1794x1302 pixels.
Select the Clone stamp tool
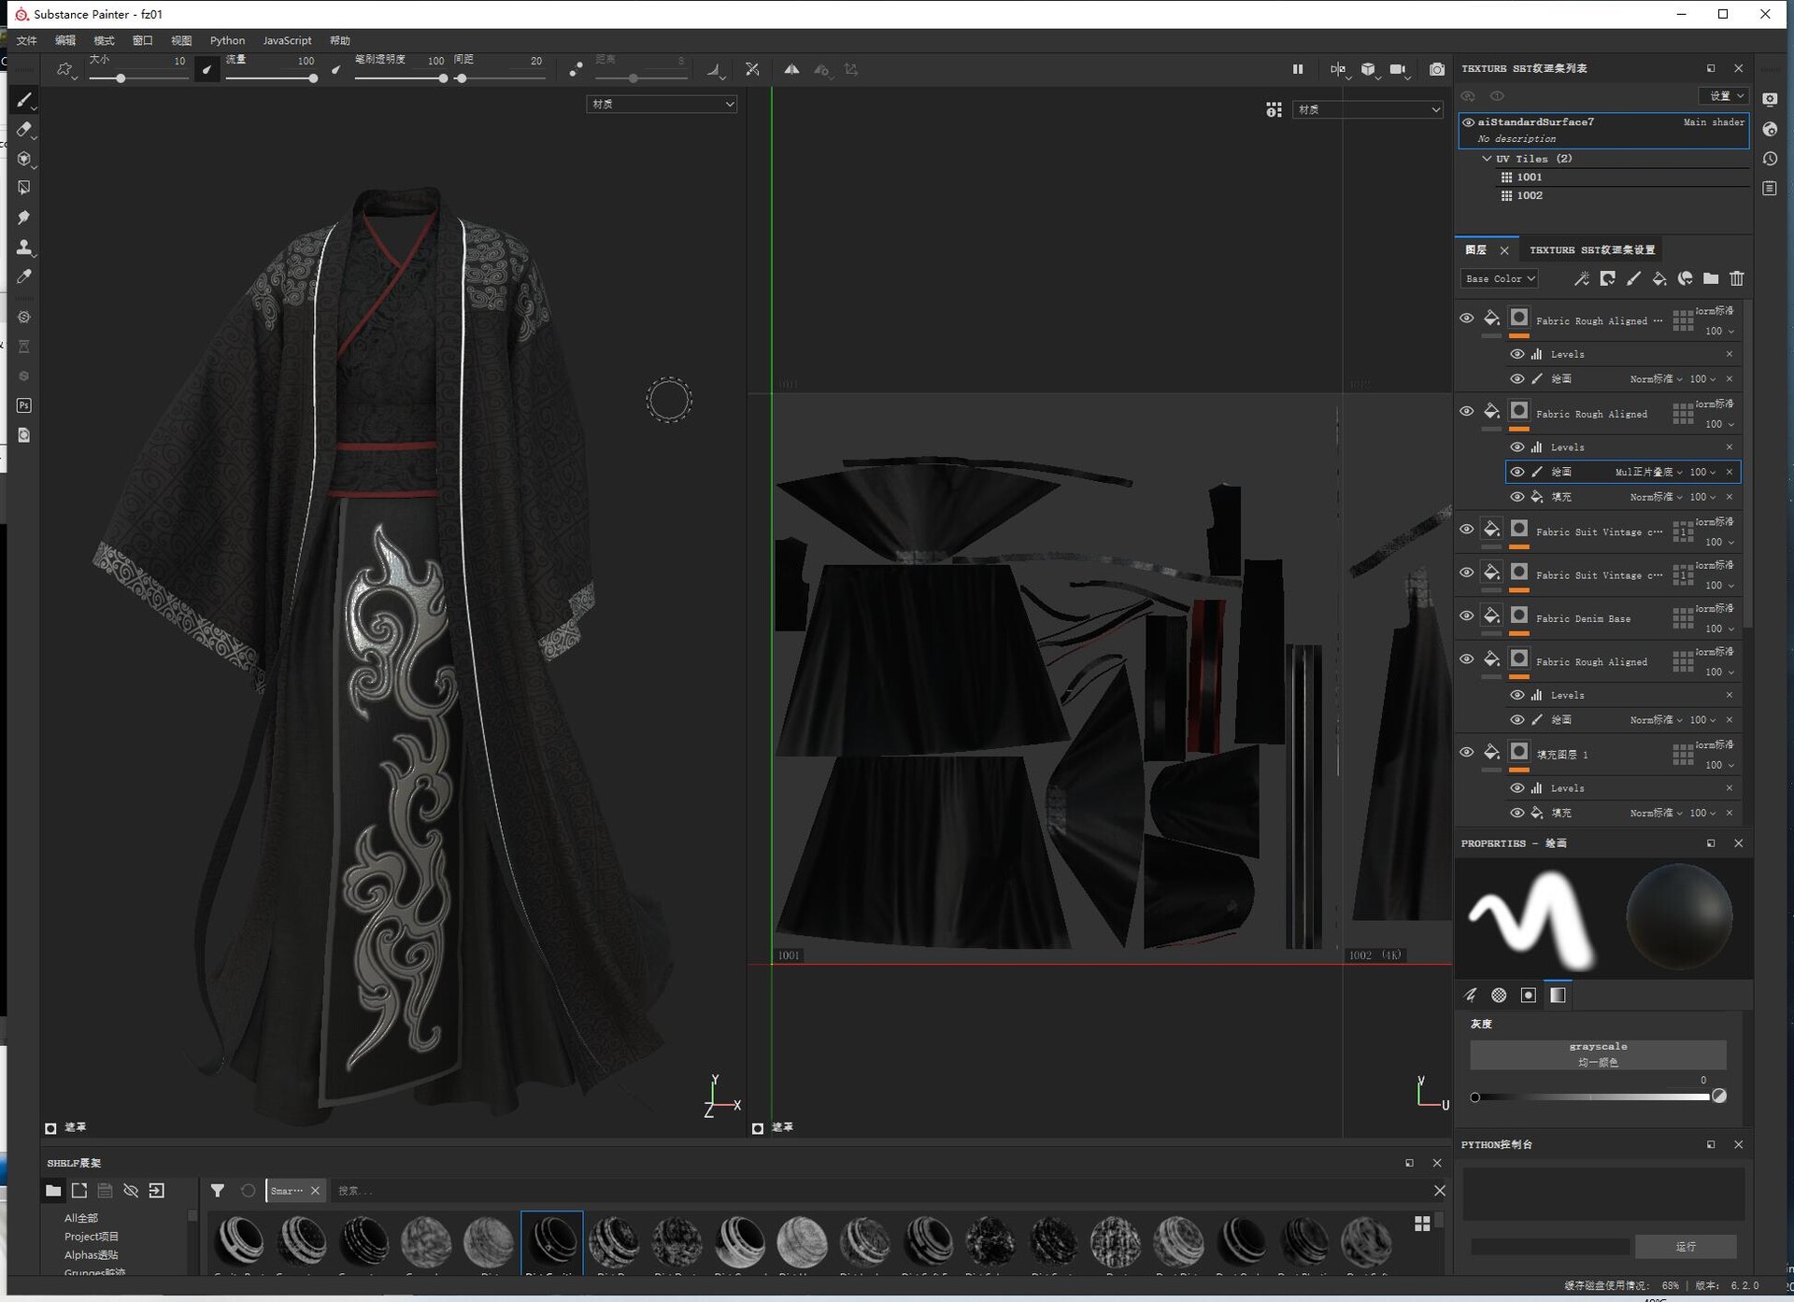(24, 248)
